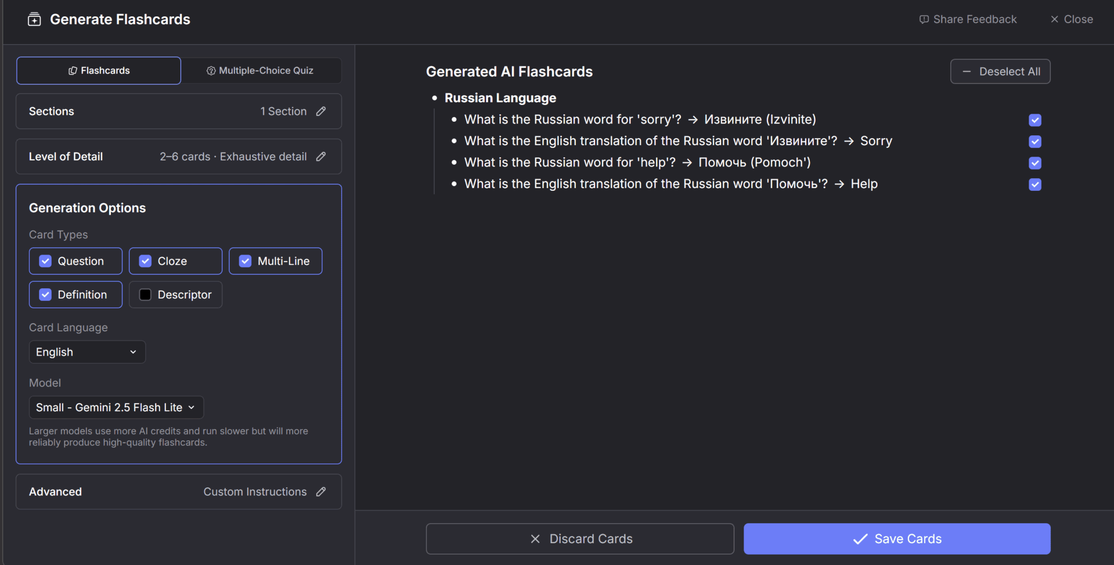Click the card icon on the Flashcards tab

[x=72, y=70]
